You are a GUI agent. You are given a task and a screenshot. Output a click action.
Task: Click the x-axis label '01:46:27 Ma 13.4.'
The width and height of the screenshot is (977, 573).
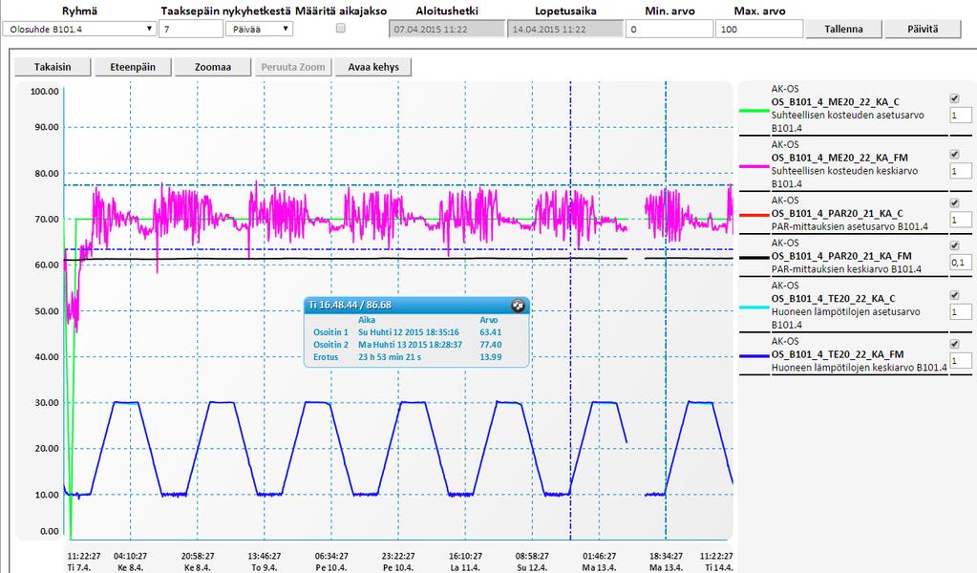[x=599, y=562]
